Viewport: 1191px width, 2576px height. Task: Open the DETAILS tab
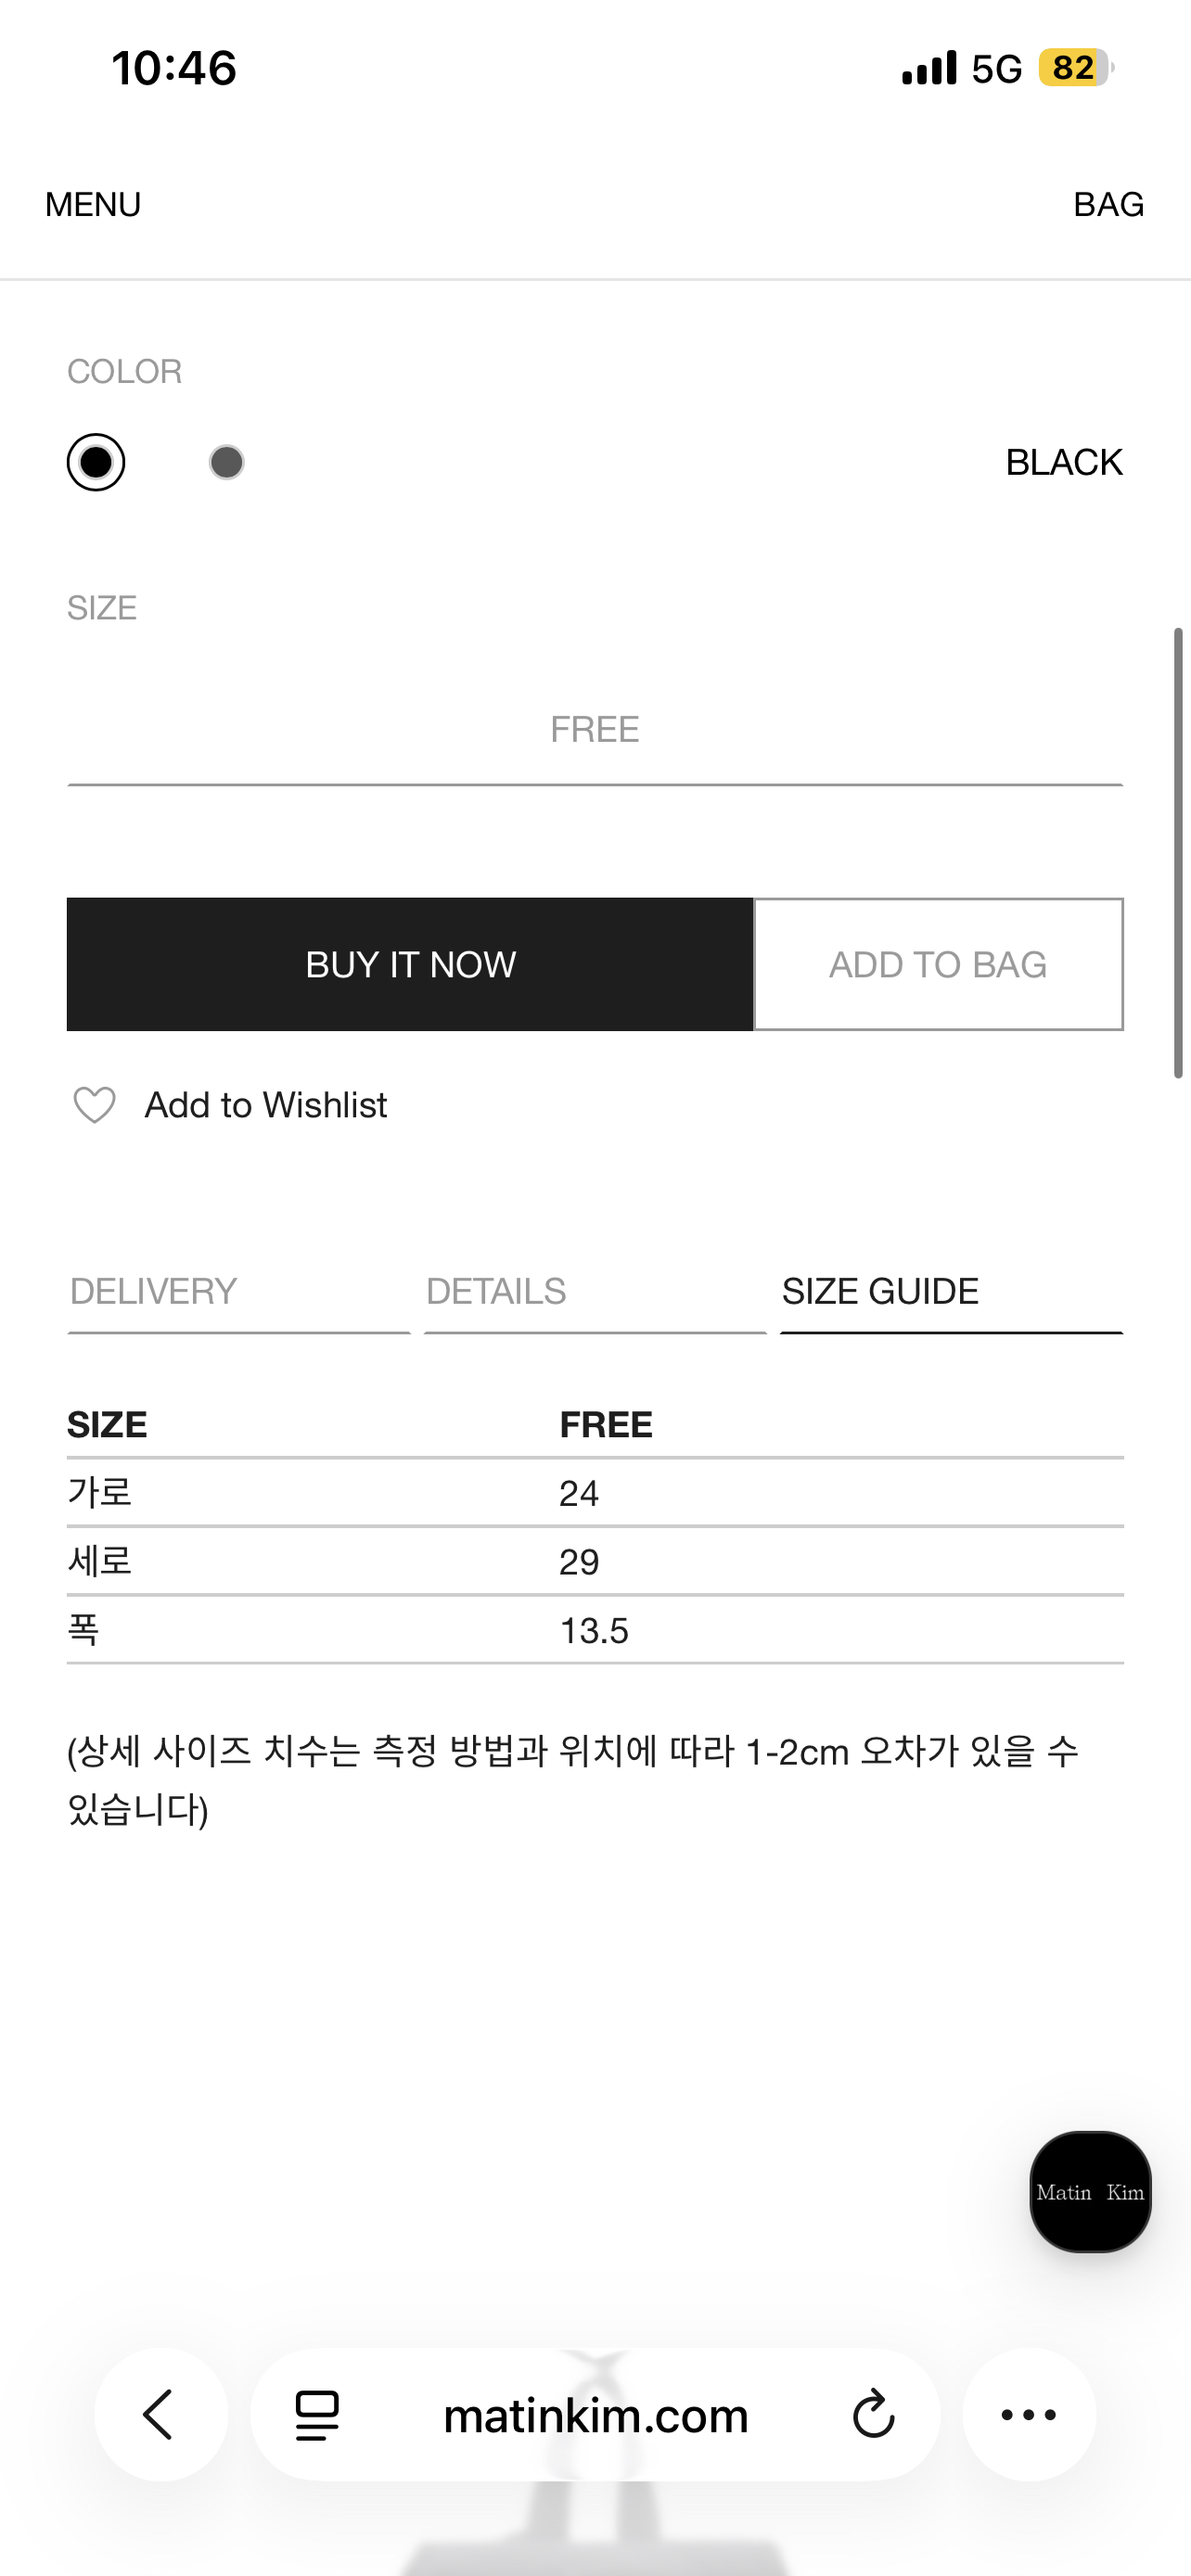496,1291
